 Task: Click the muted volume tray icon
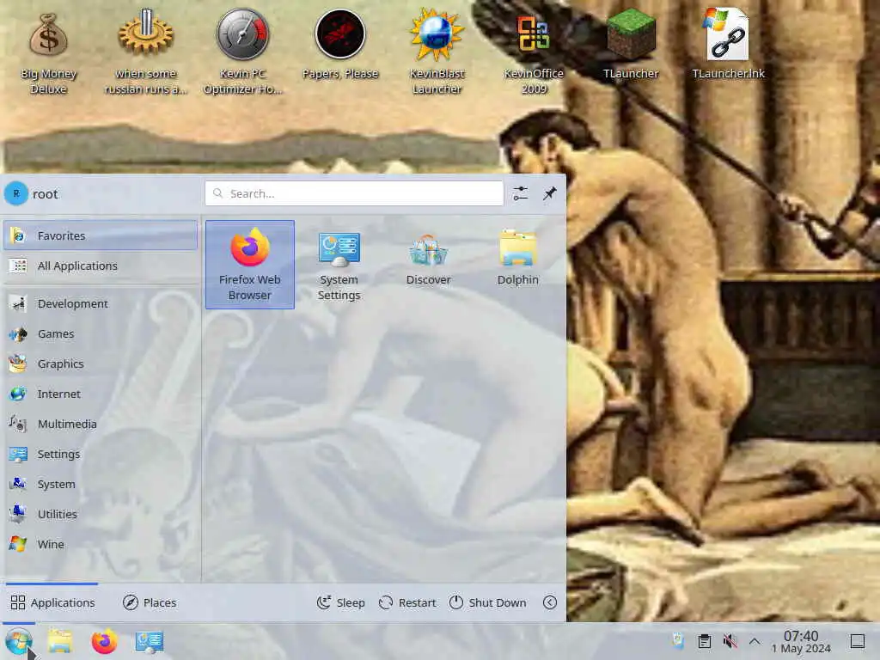(x=730, y=641)
